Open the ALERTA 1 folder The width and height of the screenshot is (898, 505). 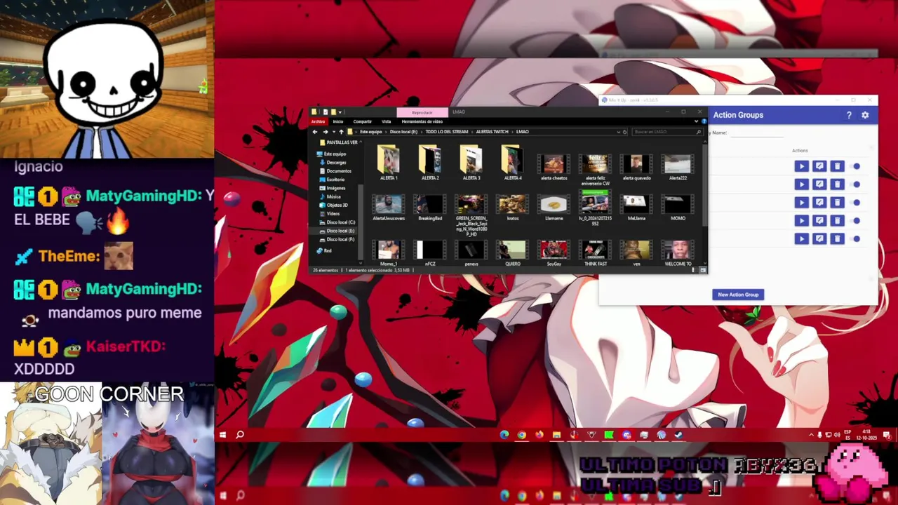pyautogui.click(x=389, y=163)
